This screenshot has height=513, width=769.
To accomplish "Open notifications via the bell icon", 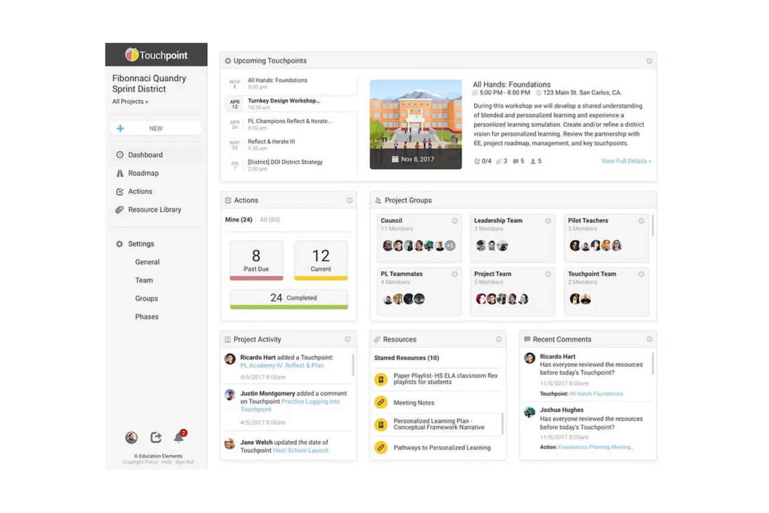I will tap(179, 437).
